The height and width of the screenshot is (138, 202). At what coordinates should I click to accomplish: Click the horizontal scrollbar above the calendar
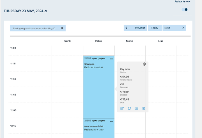100,36
